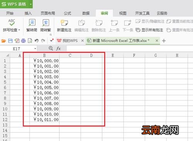
Task: Switch to the 开始 ribbon tab
Action: click(x=10, y=13)
